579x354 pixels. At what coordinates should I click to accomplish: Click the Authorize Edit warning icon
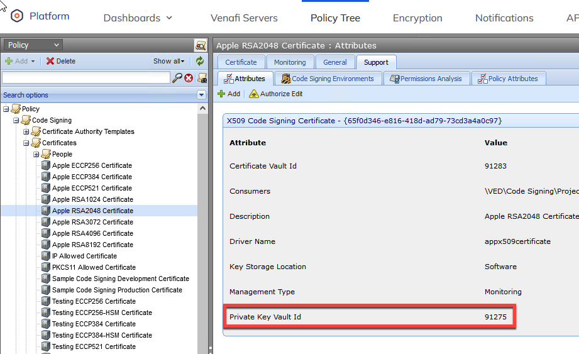coord(253,94)
